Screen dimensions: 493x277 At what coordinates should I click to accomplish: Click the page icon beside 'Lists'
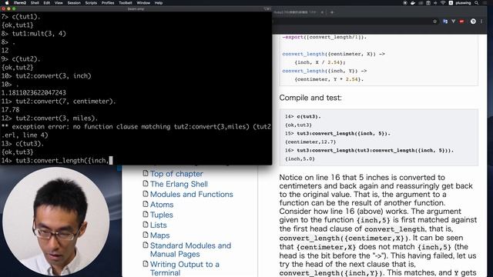coord(146,225)
